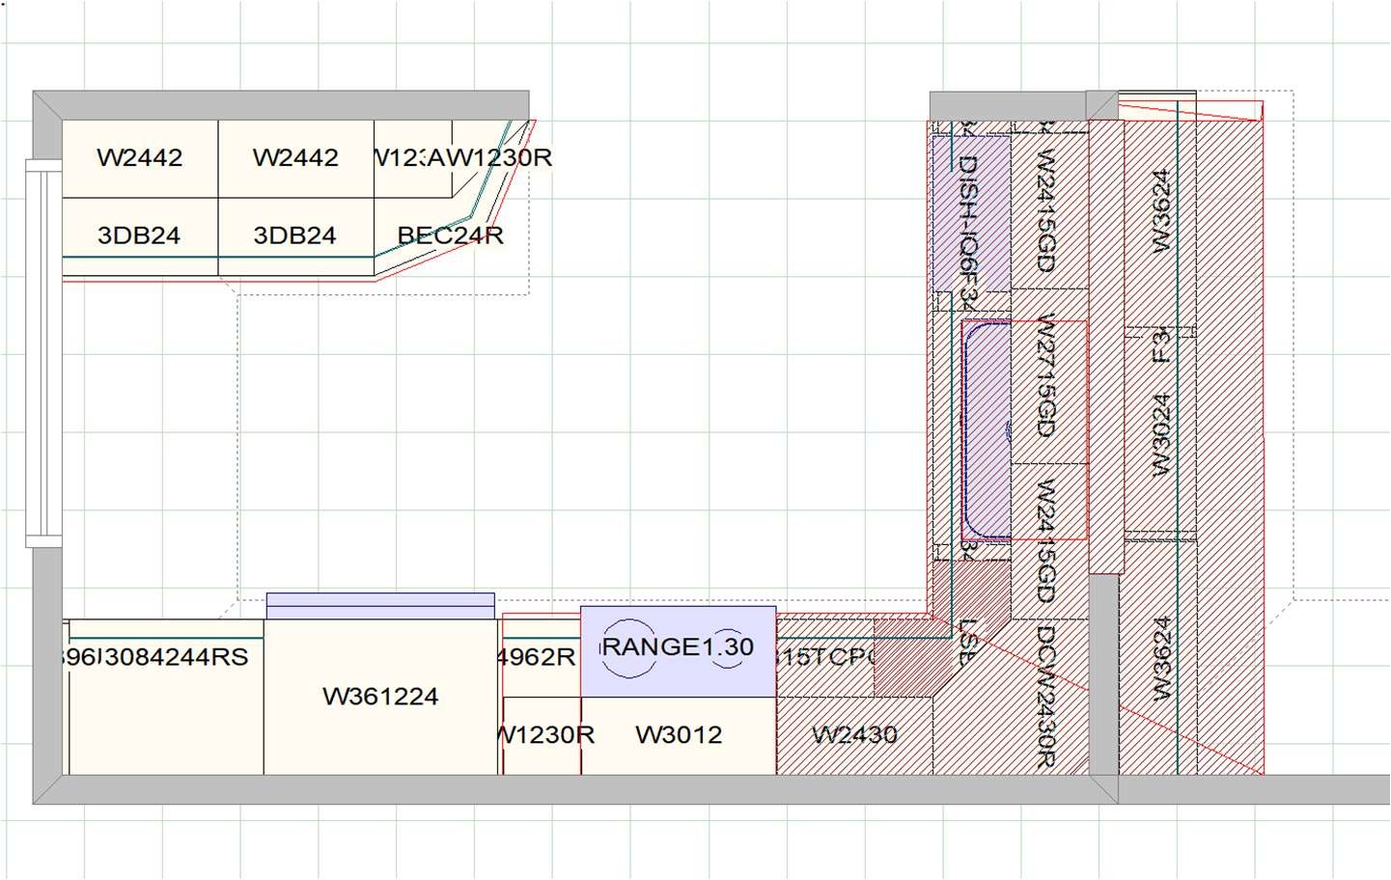Select the blue hood above W361224

[380, 606]
